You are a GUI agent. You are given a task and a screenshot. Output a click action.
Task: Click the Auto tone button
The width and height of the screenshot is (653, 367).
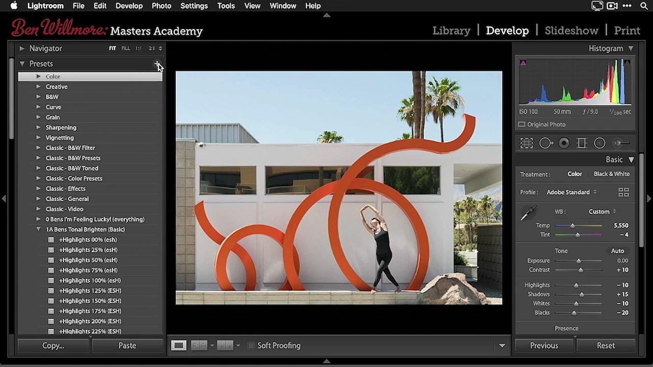[617, 251]
